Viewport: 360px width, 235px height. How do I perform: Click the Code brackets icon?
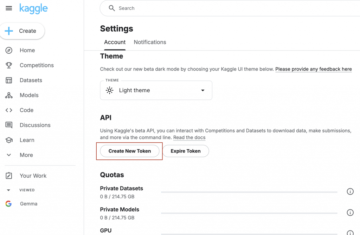pyautogui.click(x=9, y=110)
